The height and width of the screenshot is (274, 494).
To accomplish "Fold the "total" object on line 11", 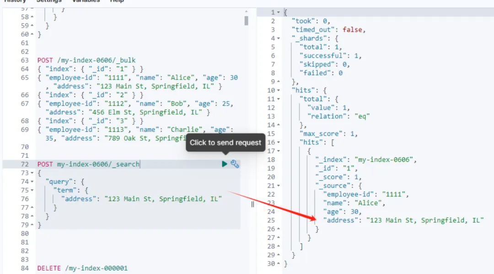I will [279, 99].
